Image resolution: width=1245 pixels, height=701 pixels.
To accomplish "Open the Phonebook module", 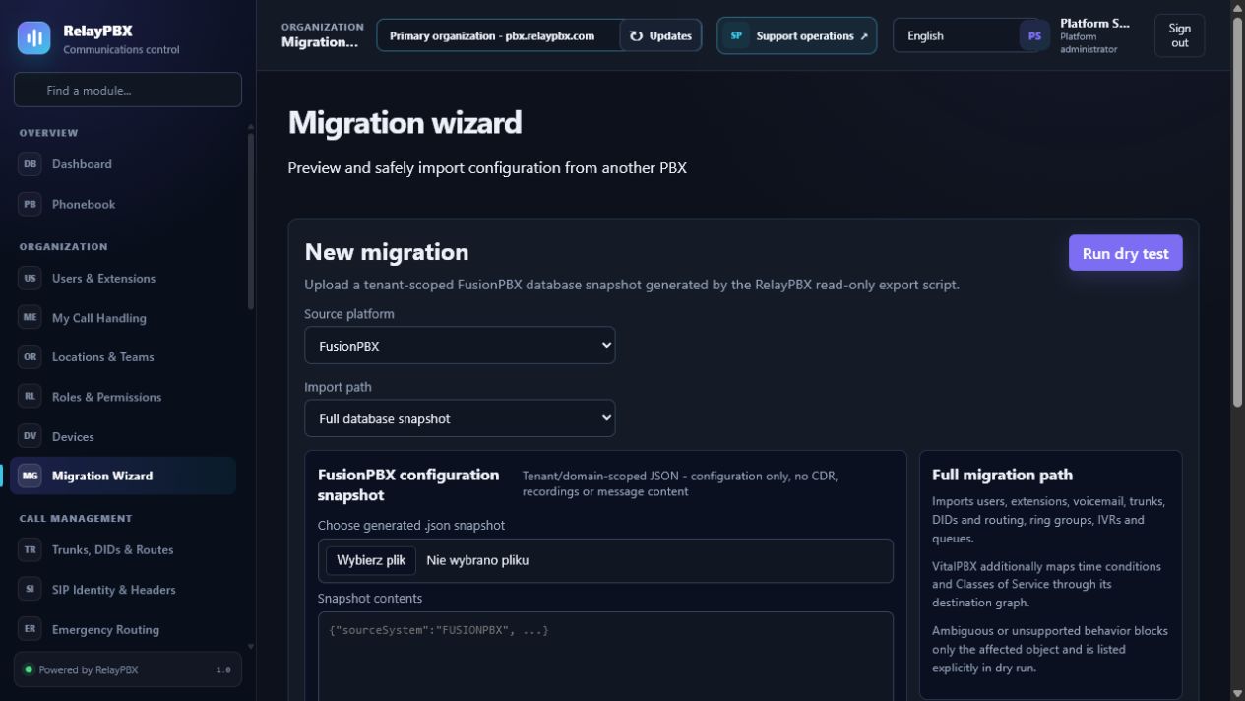I will 125,204.
